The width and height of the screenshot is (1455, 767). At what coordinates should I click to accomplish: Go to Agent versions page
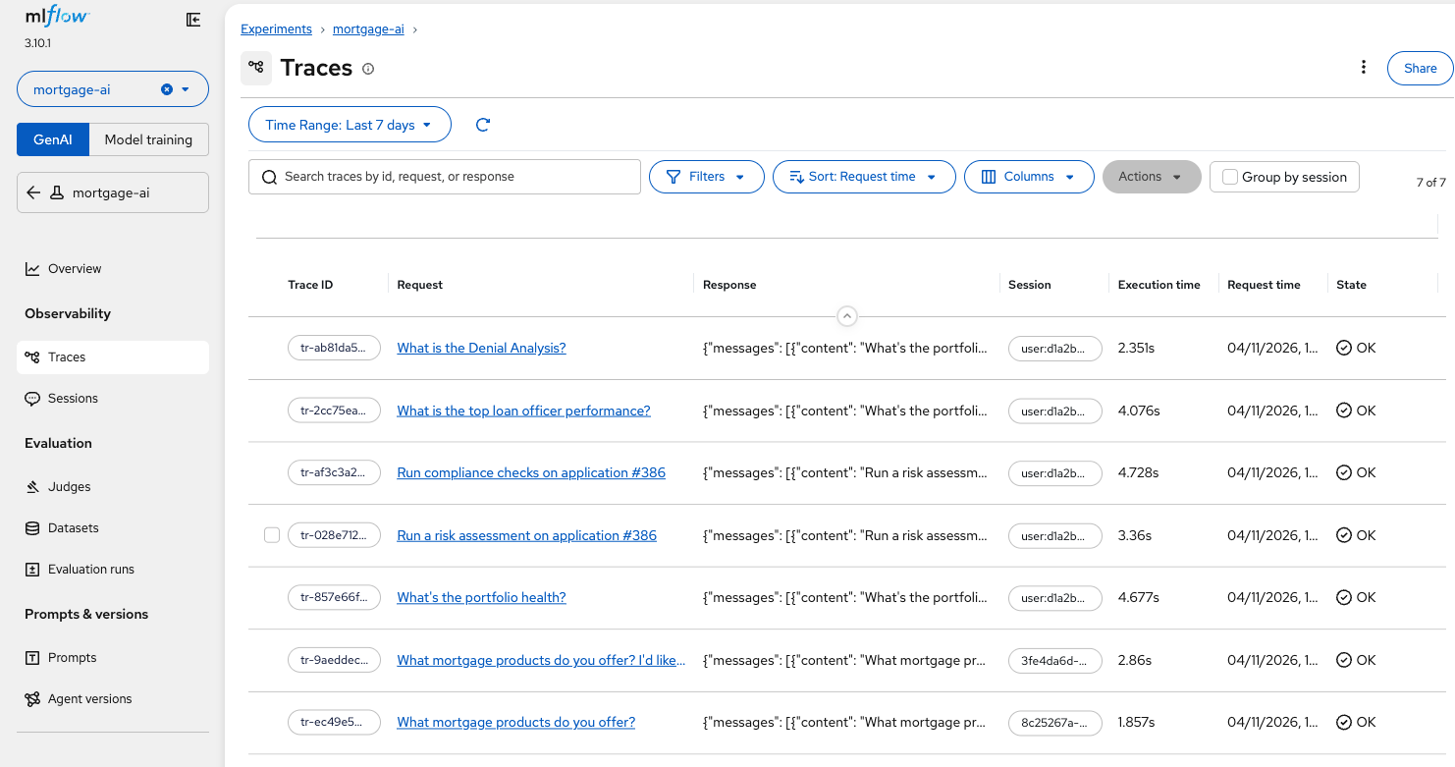tap(89, 698)
